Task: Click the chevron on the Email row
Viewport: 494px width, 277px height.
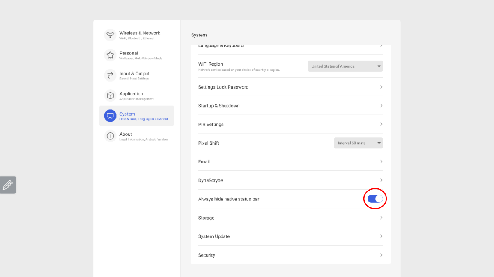Action: coord(381,161)
